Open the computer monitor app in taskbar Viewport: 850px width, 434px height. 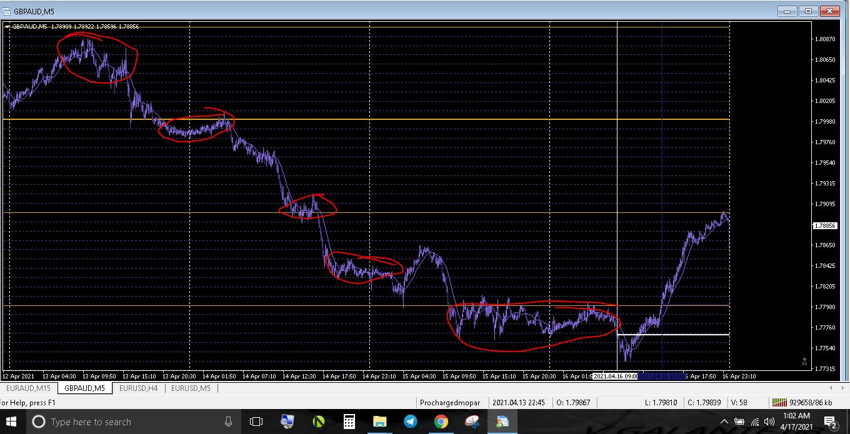[x=287, y=422]
